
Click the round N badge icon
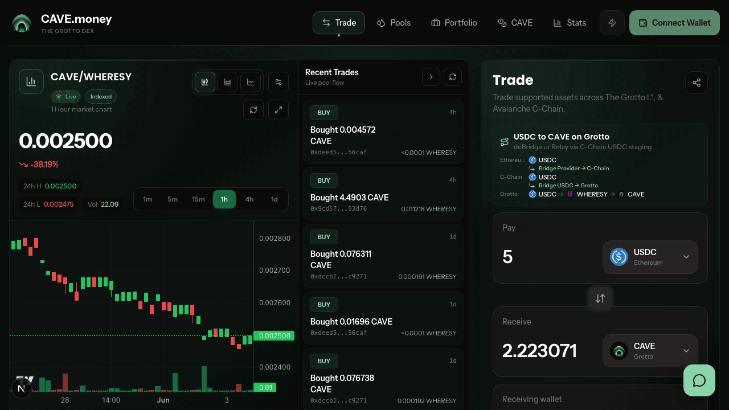[x=22, y=389]
